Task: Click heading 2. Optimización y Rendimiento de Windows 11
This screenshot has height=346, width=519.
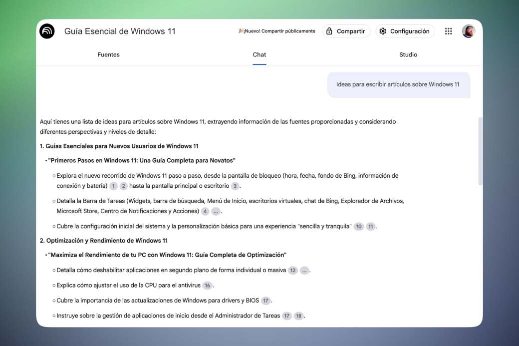Action: tap(104, 241)
